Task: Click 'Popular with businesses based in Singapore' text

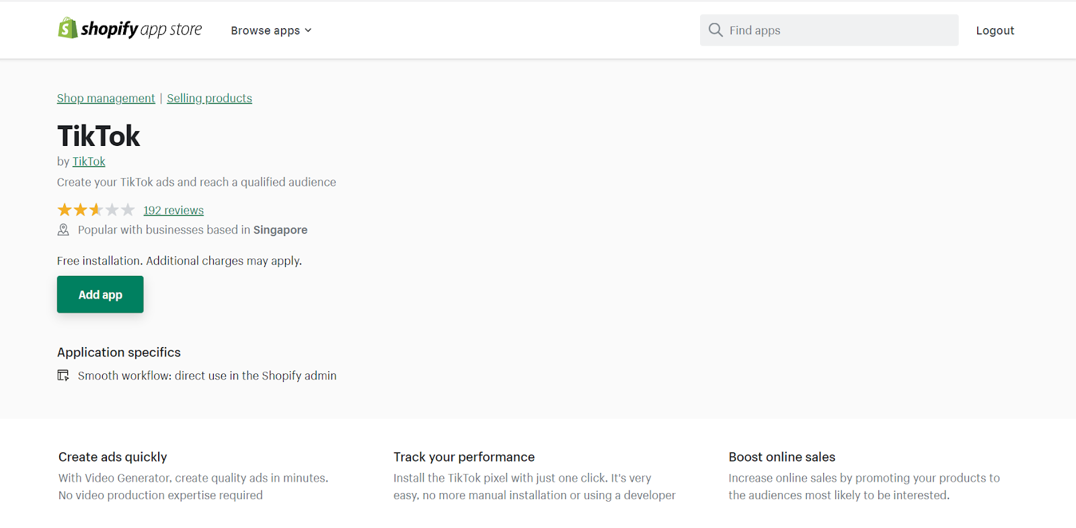Action: pos(192,230)
